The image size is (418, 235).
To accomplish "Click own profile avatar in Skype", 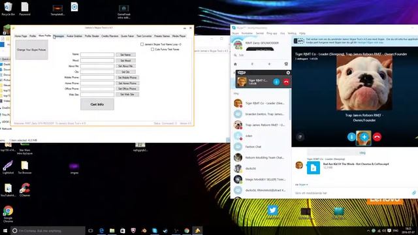I will (238, 44).
